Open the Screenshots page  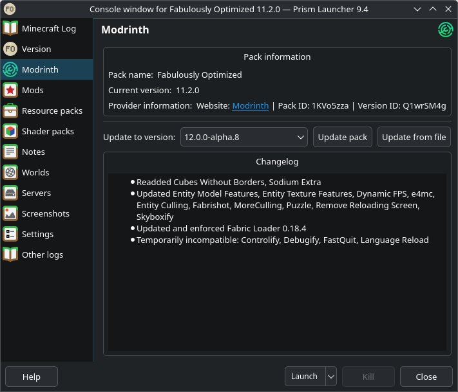pos(46,213)
